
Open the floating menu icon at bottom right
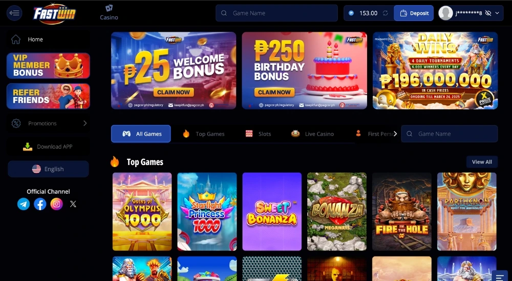point(500,276)
